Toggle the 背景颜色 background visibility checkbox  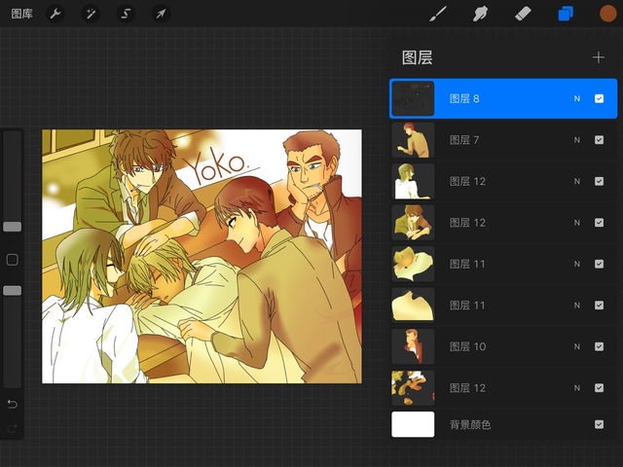click(599, 424)
